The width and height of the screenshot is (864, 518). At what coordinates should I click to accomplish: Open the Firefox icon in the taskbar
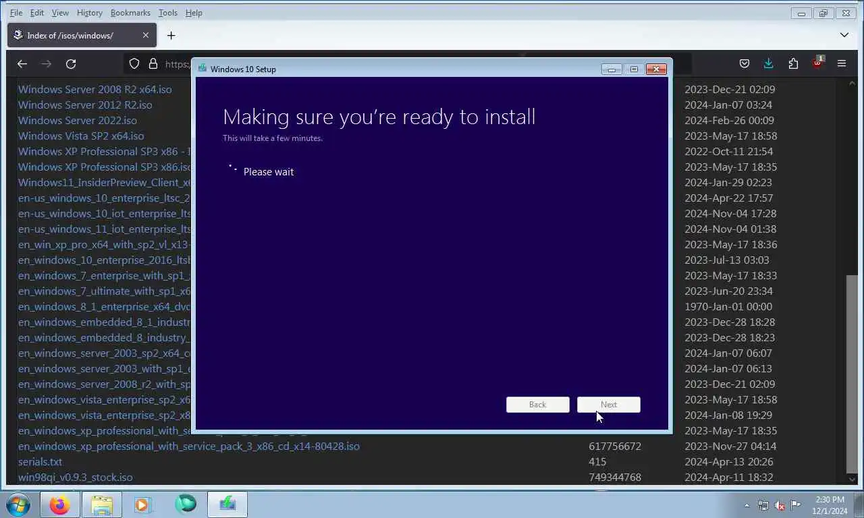pyautogui.click(x=59, y=505)
